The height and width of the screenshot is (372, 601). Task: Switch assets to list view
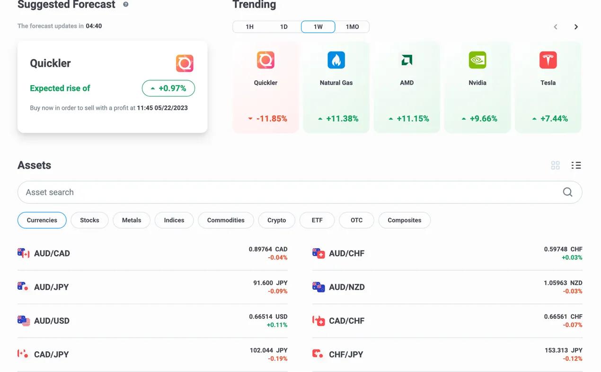tap(576, 165)
